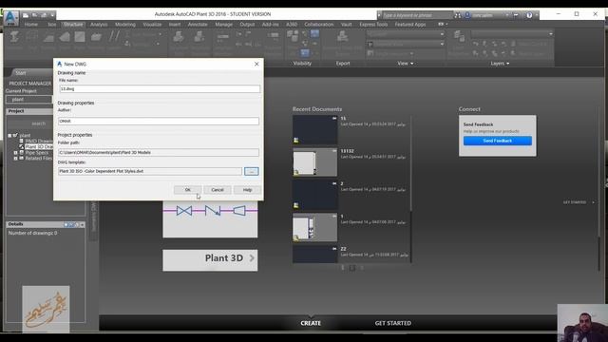Viewport: 608px width, 342px height.
Task: Click the first Details panel view icon
Action: coord(66,224)
